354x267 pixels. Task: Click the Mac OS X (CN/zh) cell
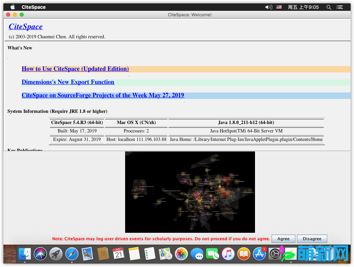pyautogui.click(x=136, y=122)
